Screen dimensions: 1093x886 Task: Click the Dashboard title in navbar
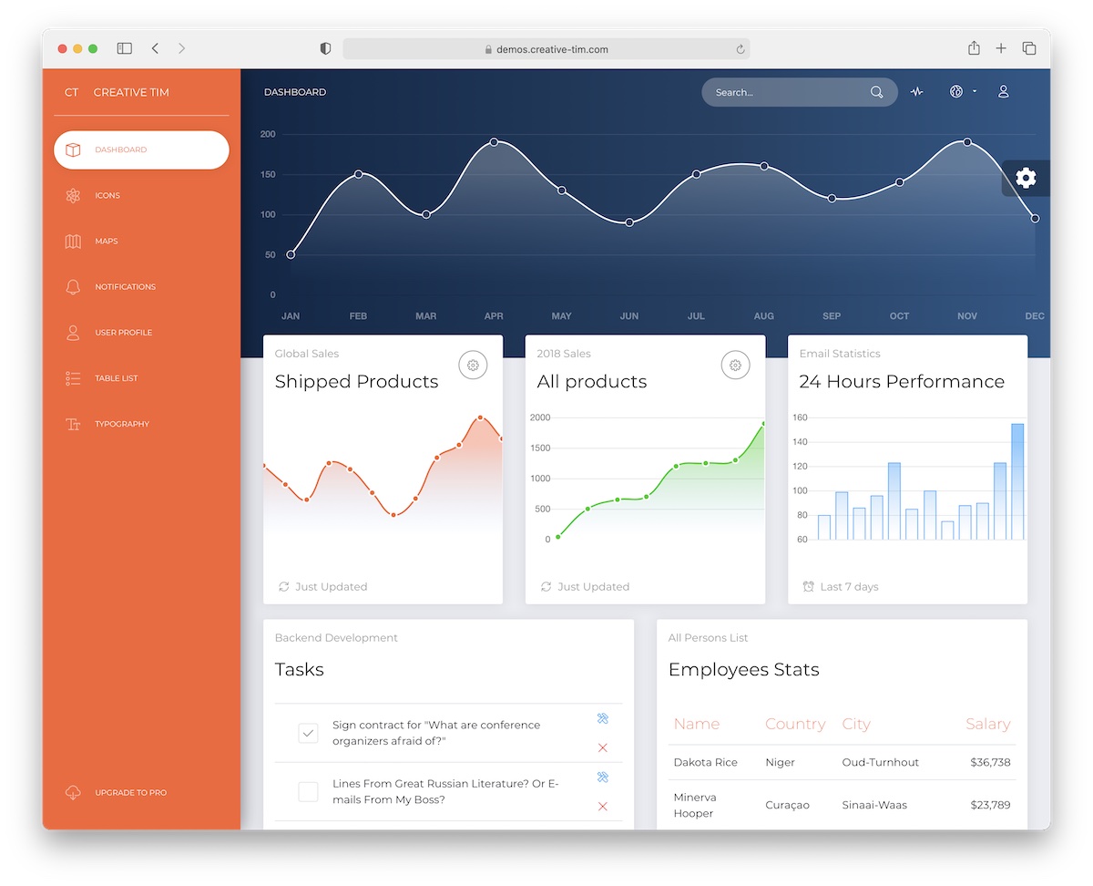click(x=295, y=92)
